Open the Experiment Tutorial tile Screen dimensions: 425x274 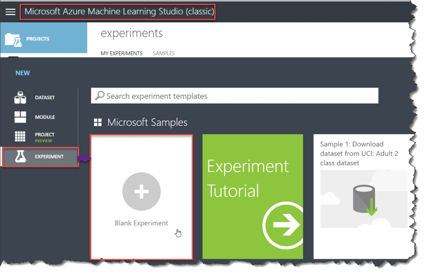point(253,197)
